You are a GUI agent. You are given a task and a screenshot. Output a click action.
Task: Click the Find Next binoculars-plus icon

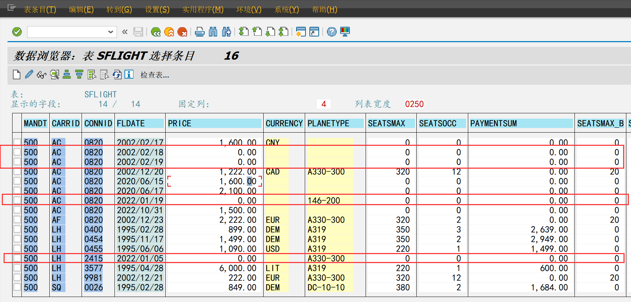[x=226, y=32]
